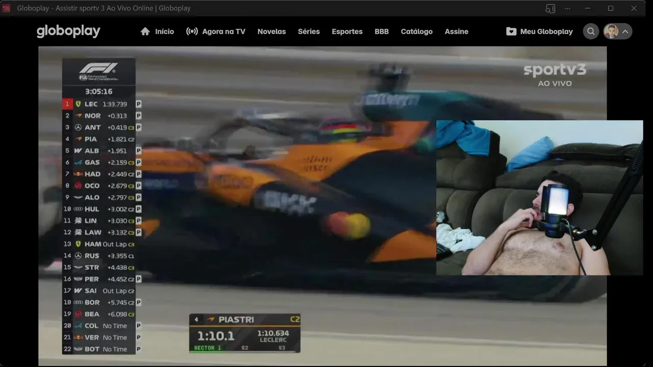This screenshot has width=653, height=367.
Task: Click the GAS +2.159 row
Action: pyautogui.click(x=102, y=163)
